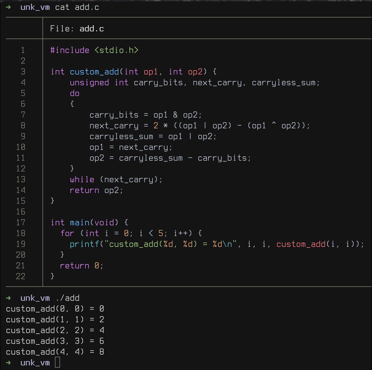Click the cat command in first prompt

[62, 7]
